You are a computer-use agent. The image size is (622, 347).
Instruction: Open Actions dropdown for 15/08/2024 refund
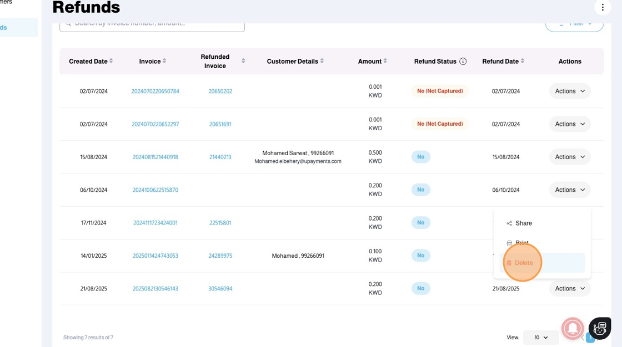570,157
